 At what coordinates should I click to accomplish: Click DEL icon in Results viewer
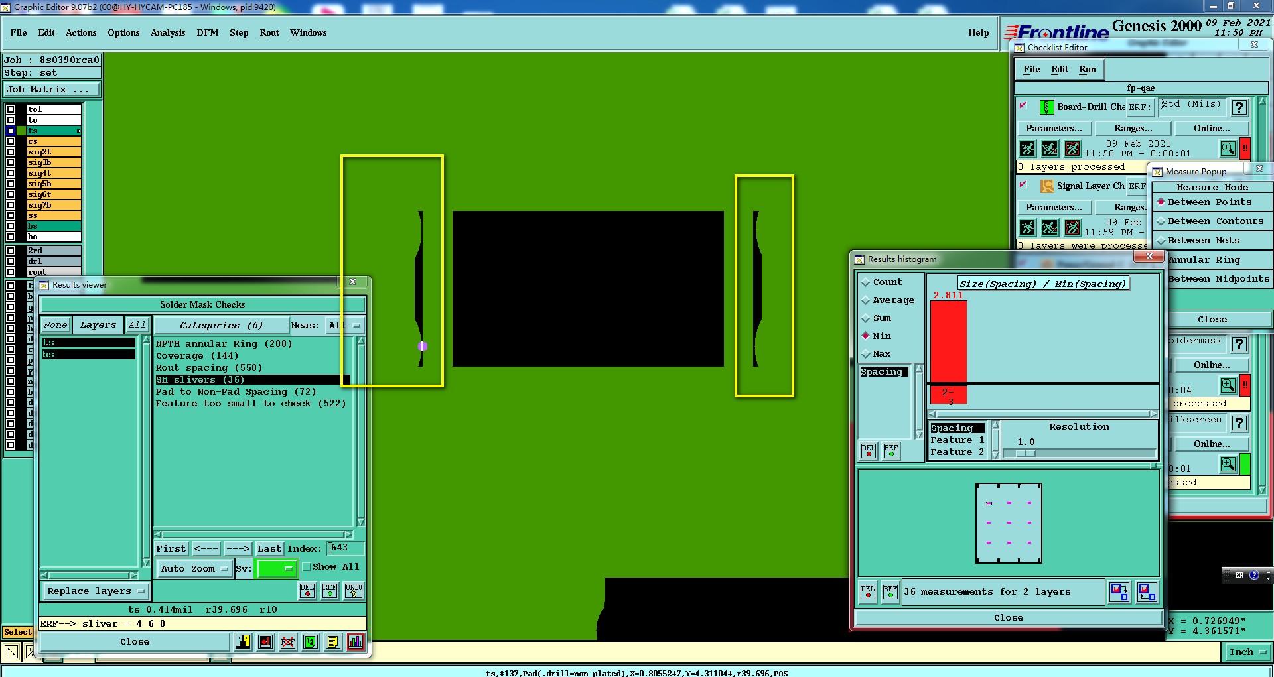[307, 590]
